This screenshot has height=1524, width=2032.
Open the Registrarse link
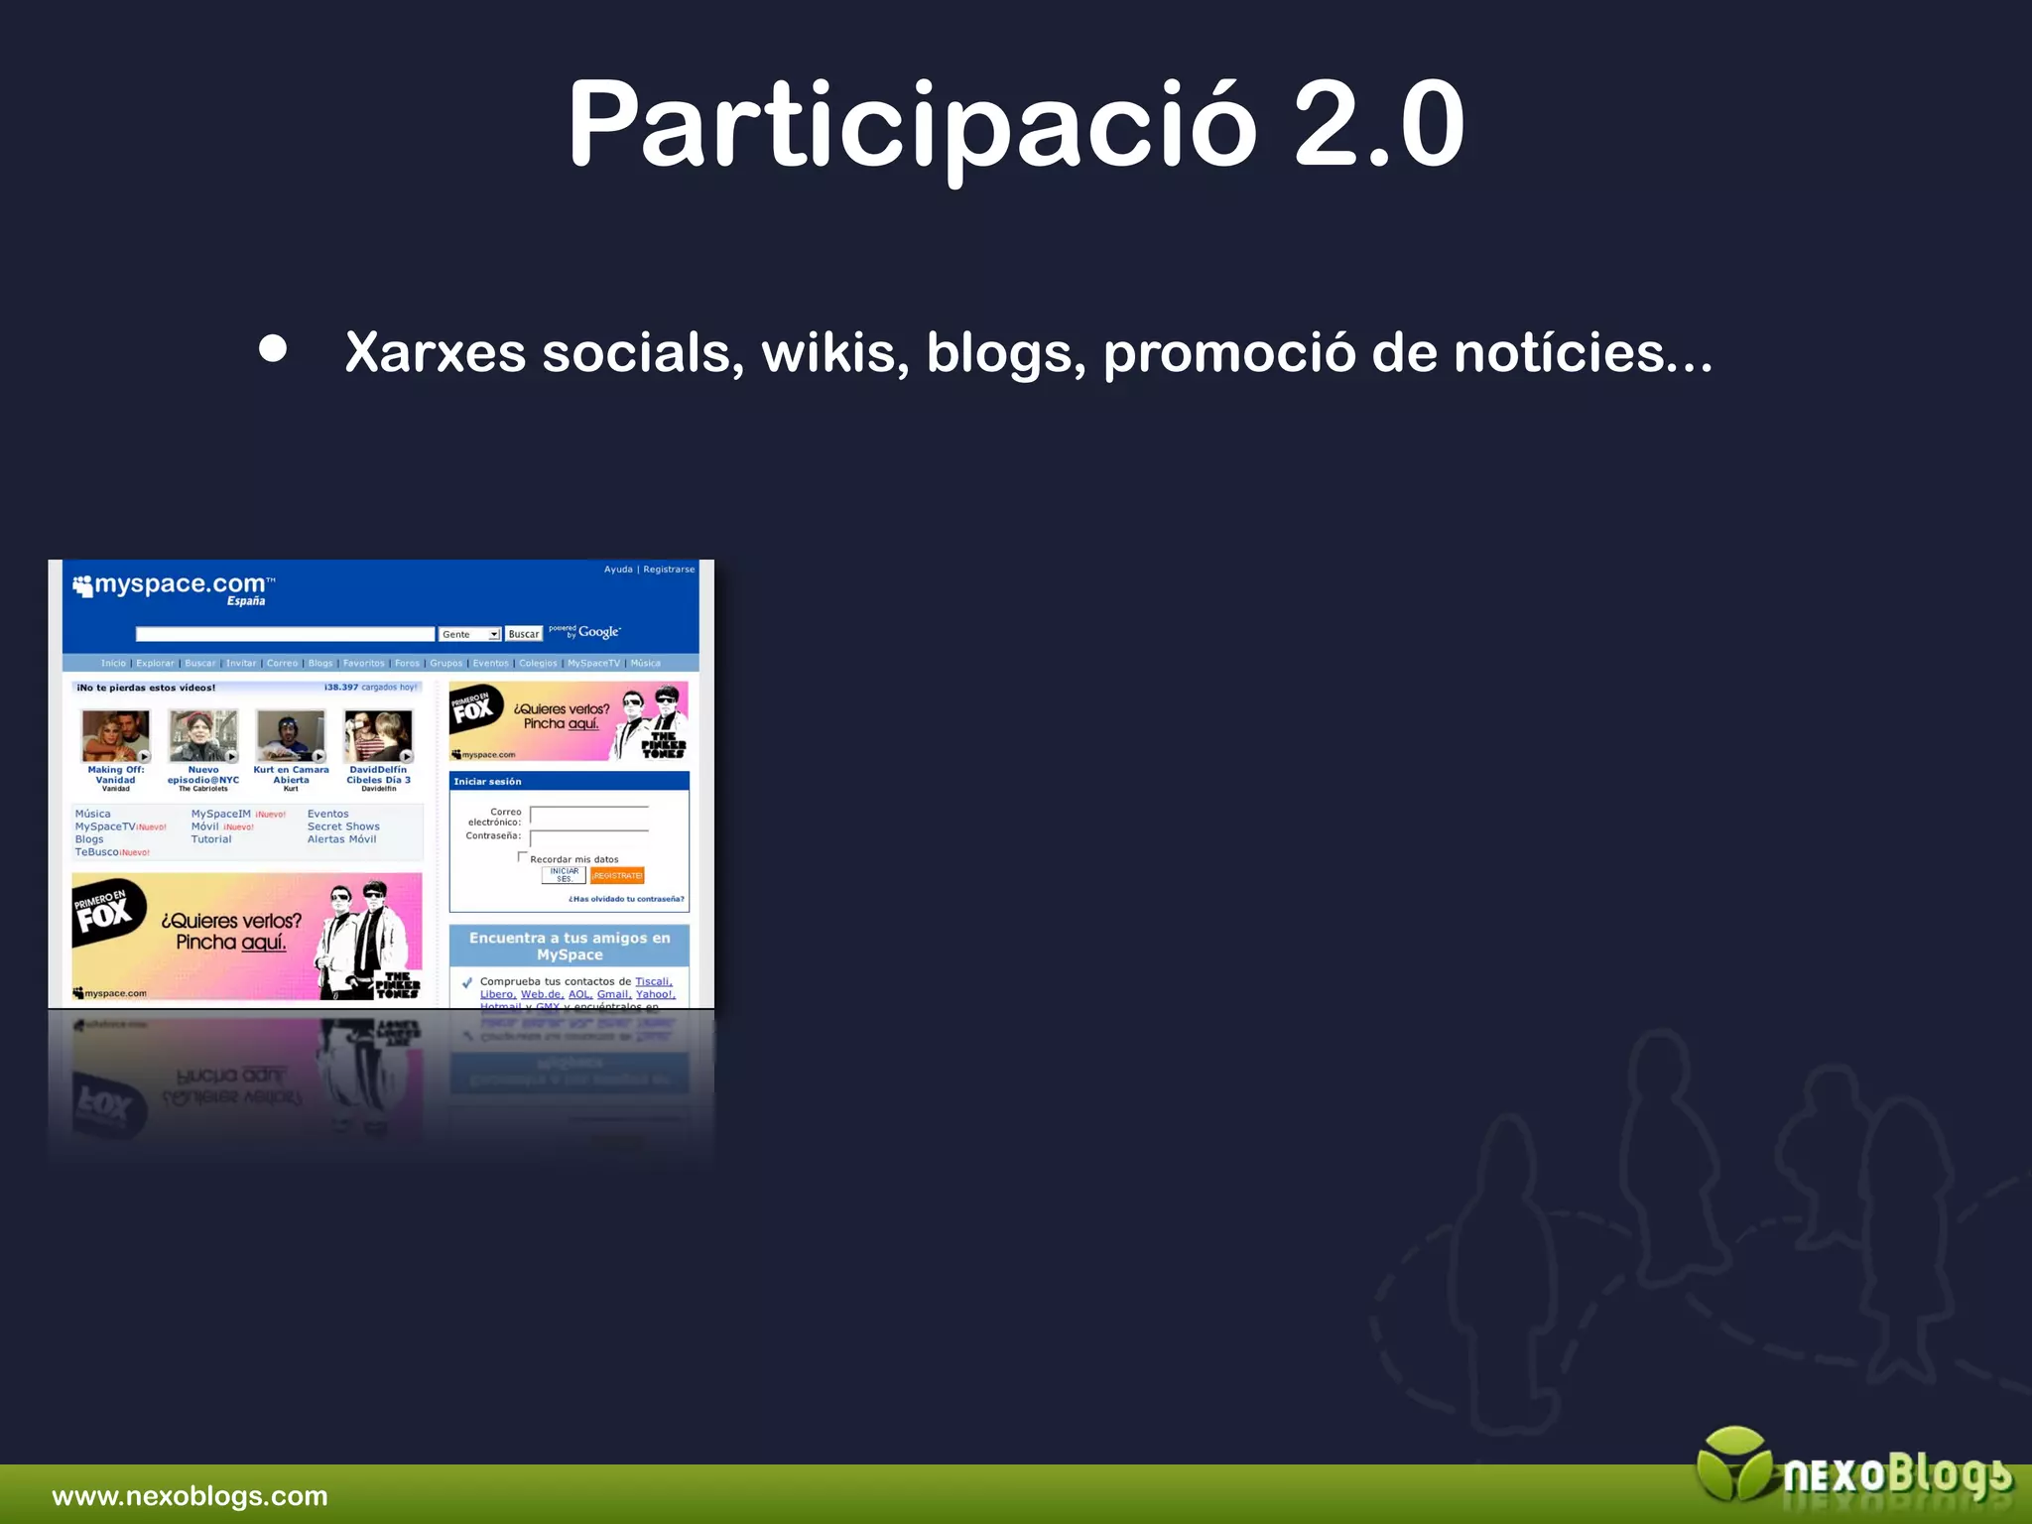coord(669,570)
